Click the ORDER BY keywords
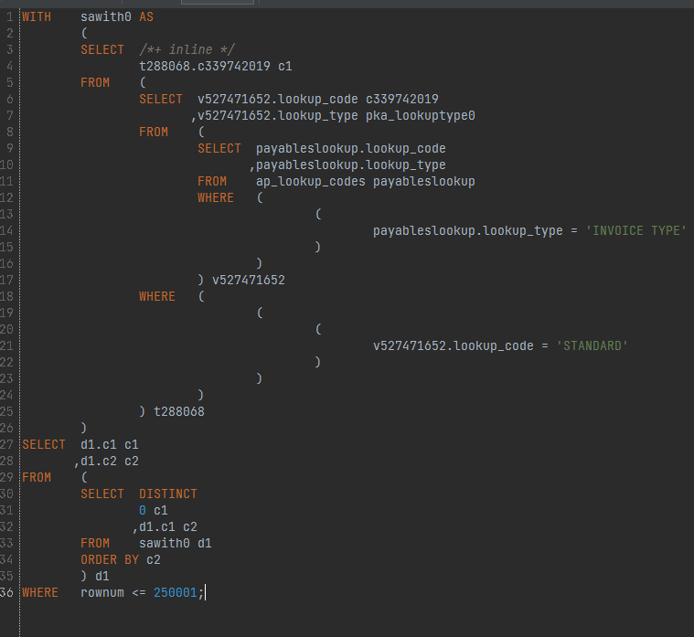 tap(110, 560)
